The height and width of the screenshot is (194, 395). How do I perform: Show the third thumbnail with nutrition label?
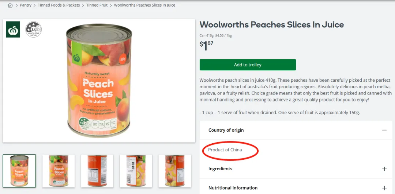(x=97, y=171)
